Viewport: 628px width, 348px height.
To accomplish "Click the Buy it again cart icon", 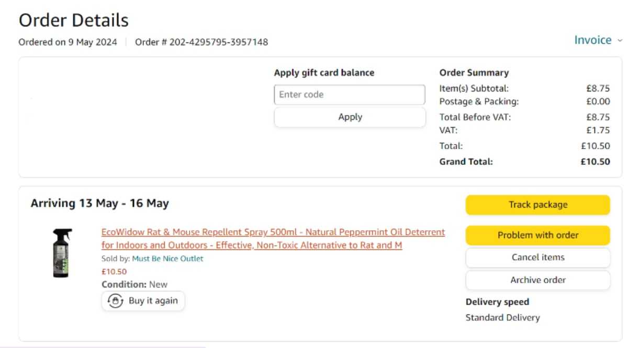I will click(x=115, y=301).
